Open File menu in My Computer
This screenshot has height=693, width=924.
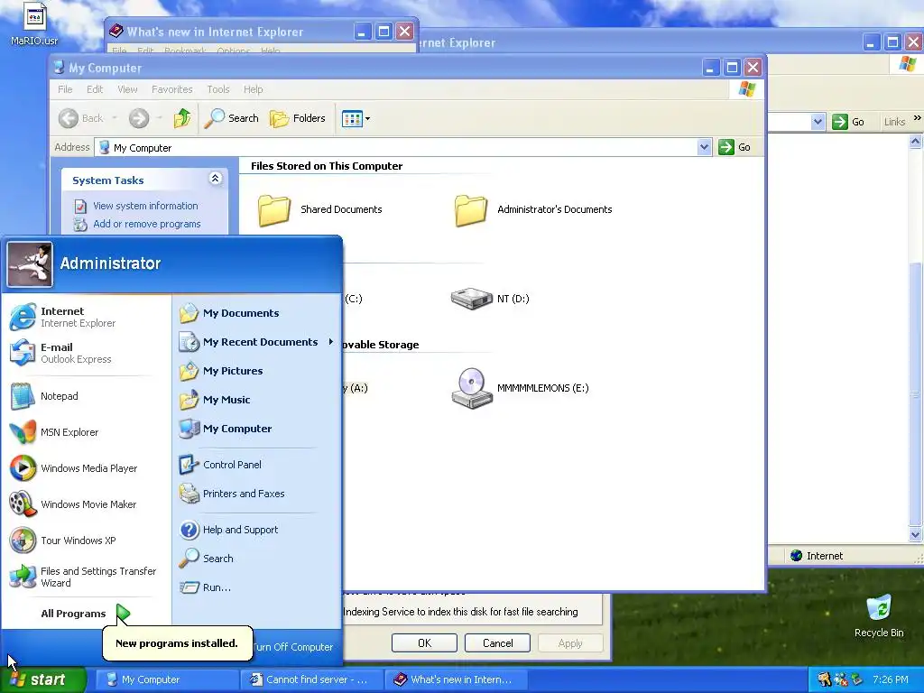65,89
